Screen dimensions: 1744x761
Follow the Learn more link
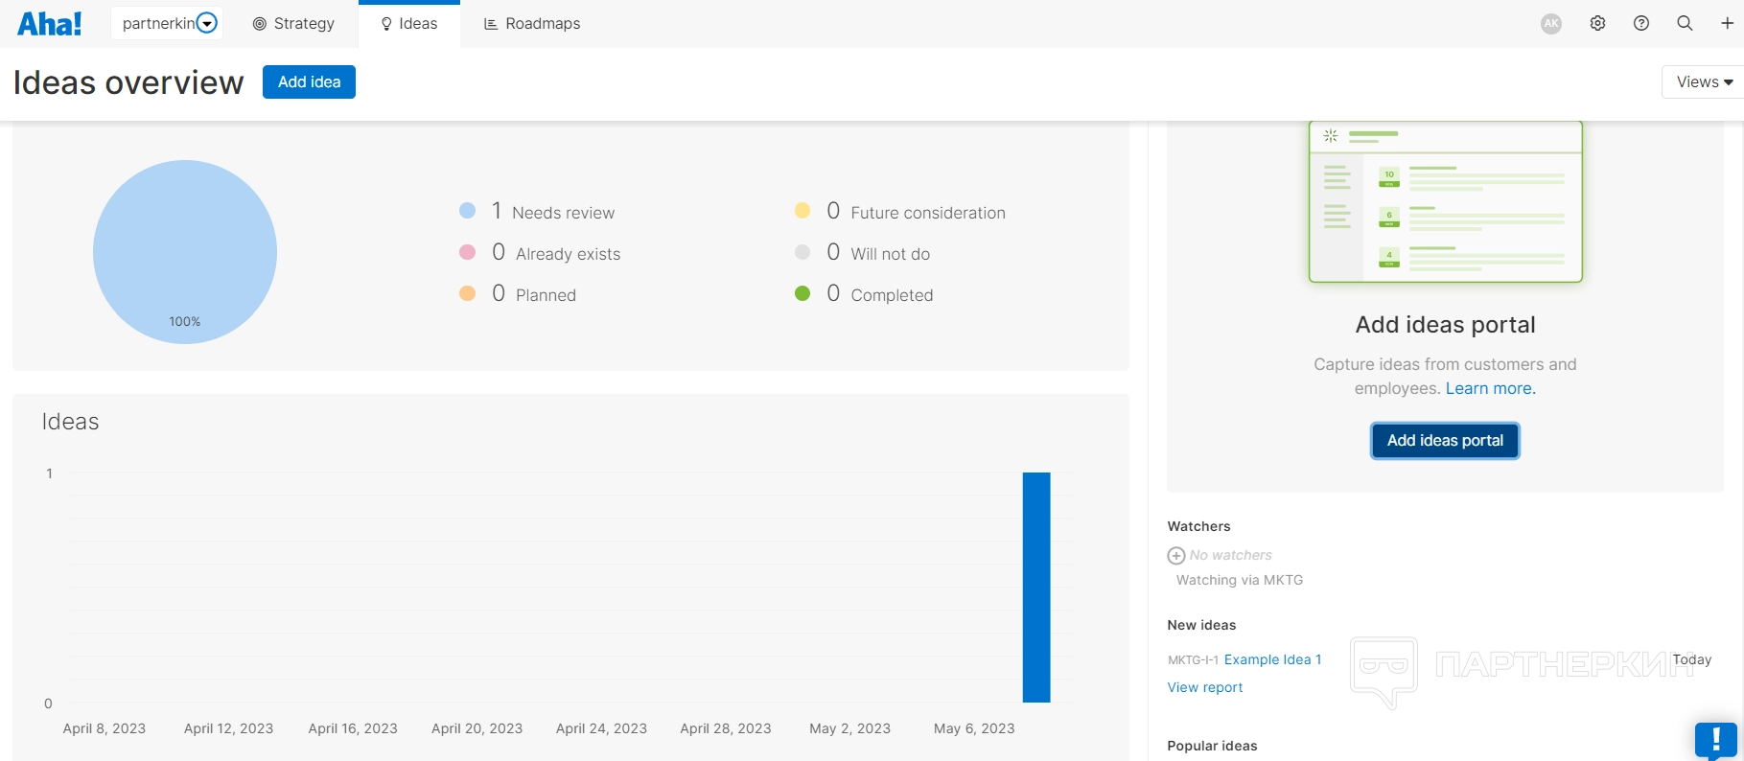tap(1490, 388)
